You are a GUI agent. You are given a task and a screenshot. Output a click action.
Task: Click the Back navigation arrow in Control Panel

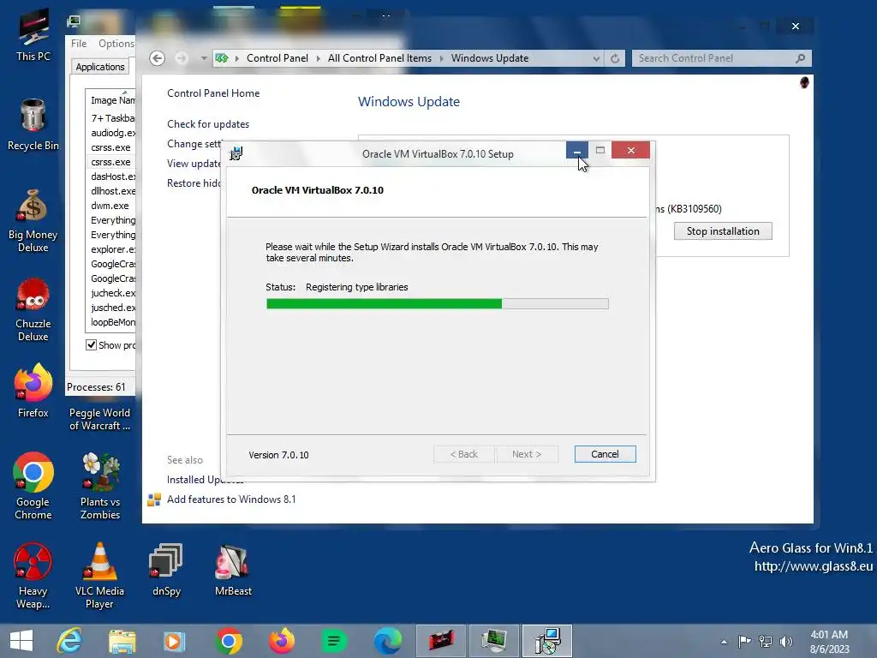coord(158,58)
